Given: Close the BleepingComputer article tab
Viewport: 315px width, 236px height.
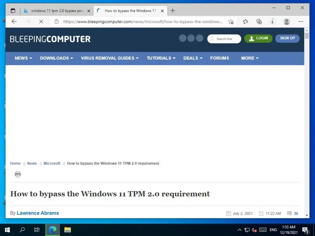Looking at the screenshot, I should tap(162, 11).
